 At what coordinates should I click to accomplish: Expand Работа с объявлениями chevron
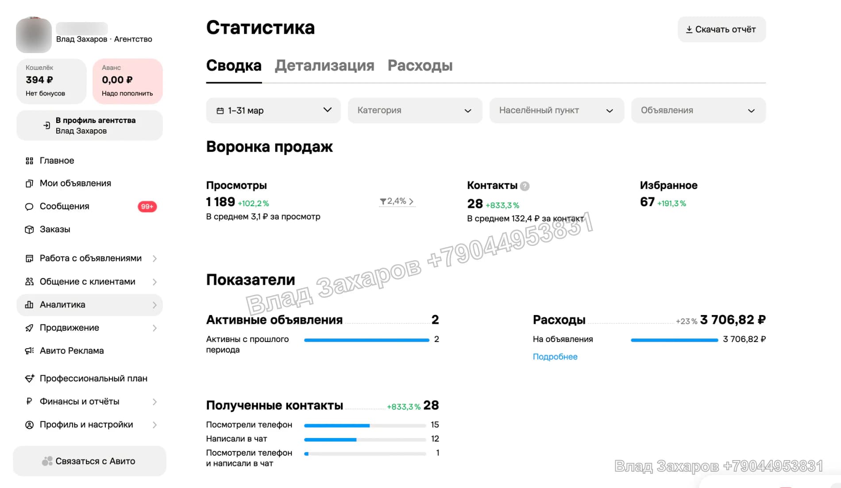click(154, 258)
